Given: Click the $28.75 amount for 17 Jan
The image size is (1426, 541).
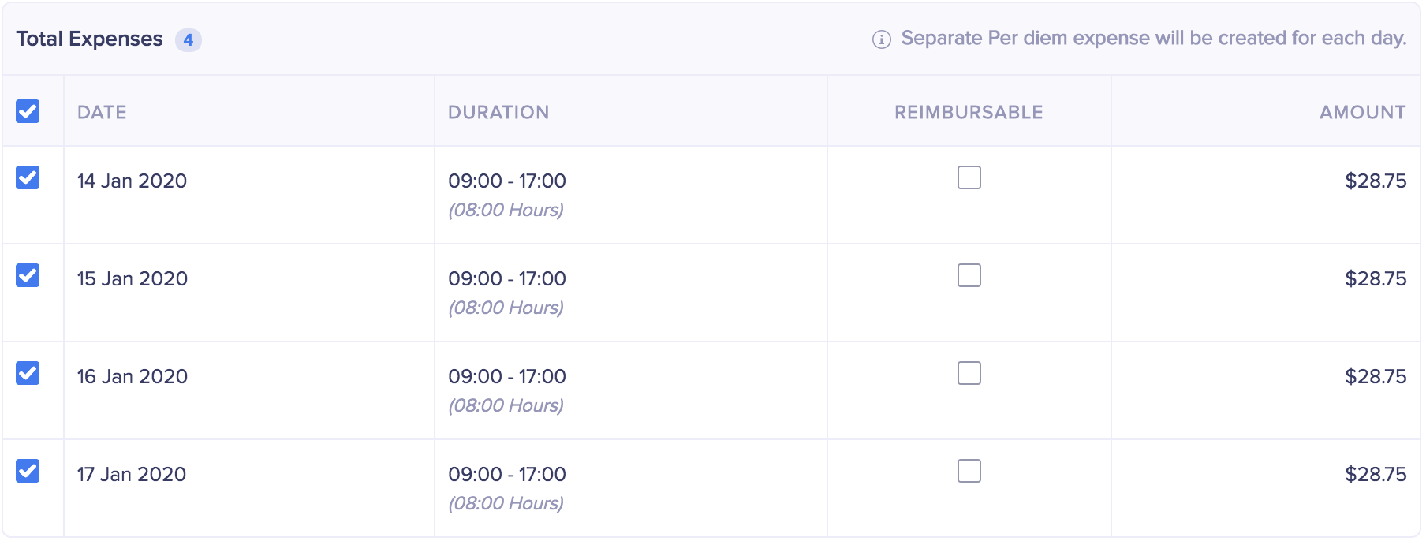Looking at the screenshot, I should [x=1375, y=474].
